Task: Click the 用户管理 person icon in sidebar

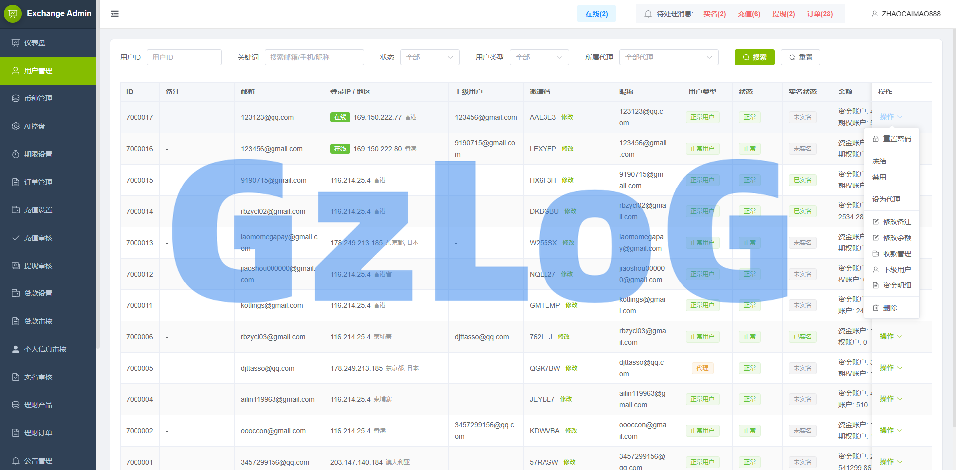Action: (x=16, y=71)
